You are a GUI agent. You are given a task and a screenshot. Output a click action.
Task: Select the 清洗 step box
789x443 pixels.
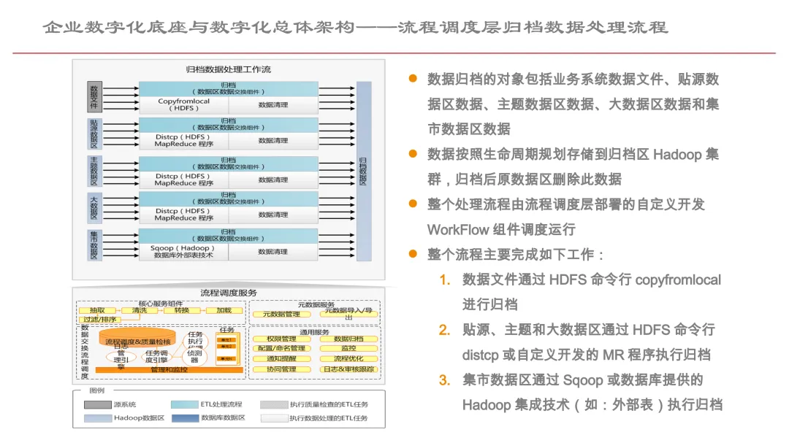140,310
